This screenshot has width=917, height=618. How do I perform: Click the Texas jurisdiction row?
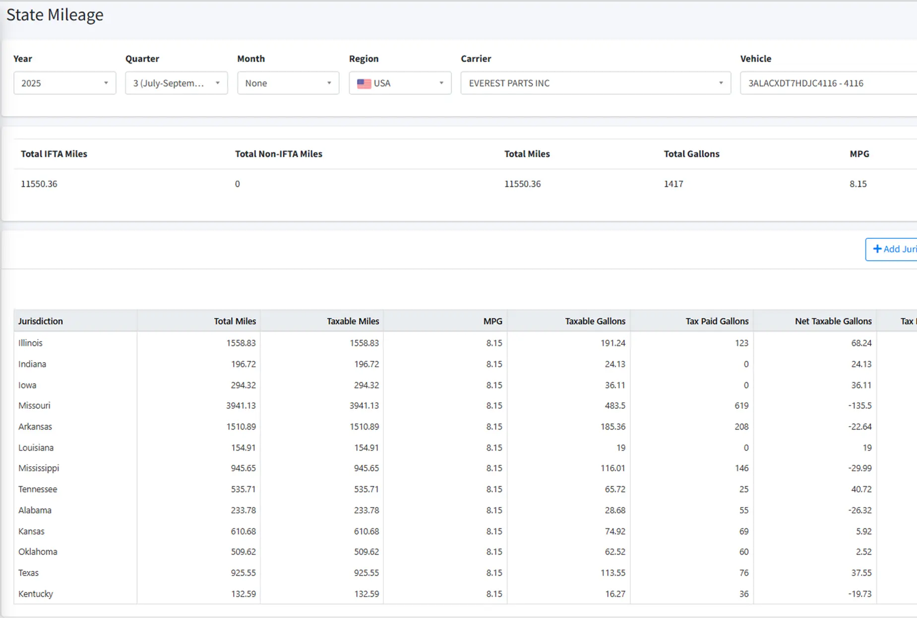tap(28, 573)
